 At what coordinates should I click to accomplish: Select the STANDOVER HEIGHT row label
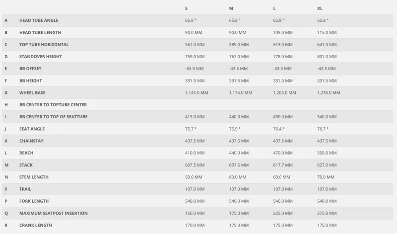[41, 57]
